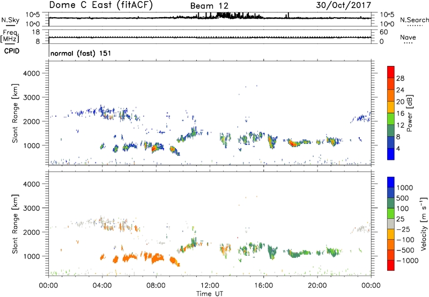Viewport: 429px width, 297px height.
Task: Click "Slant Range [km]" on the velocity panel
Action: (15, 224)
